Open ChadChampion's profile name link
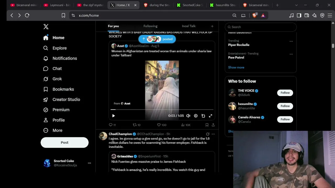Screen dimensions: 335x188 [121, 134]
